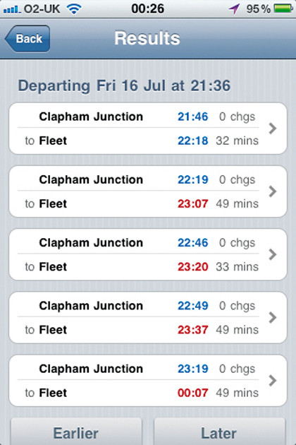This screenshot has width=296, height=445.
Task: Select journey arriving Fleet at 23:37
Action: pyautogui.click(x=148, y=318)
